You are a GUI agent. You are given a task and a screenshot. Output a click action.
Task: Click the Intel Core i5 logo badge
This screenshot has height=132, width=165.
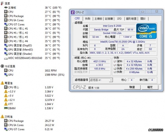coord(146,31)
